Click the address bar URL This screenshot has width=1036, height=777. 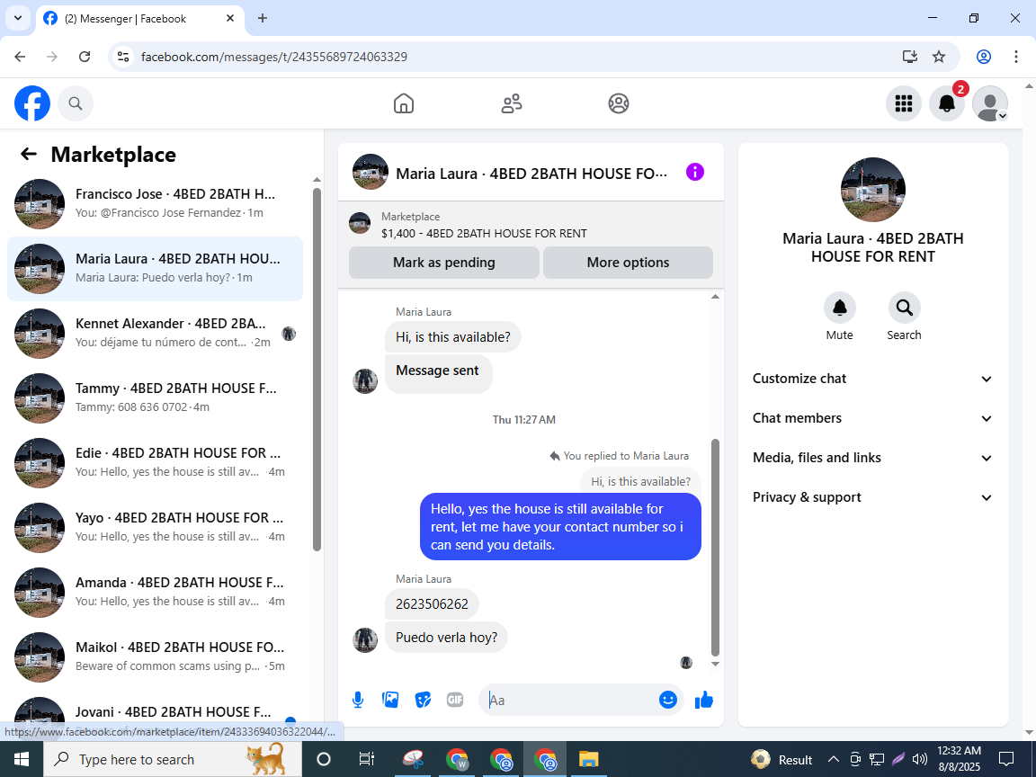[x=274, y=57]
